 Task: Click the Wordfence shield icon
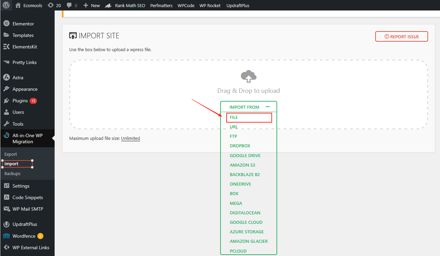click(x=6, y=236)
